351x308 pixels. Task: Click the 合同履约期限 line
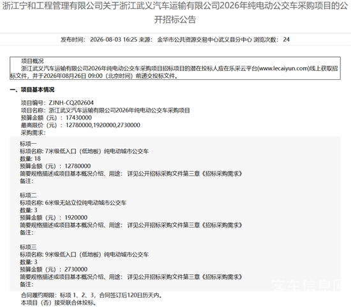point(91,295)
